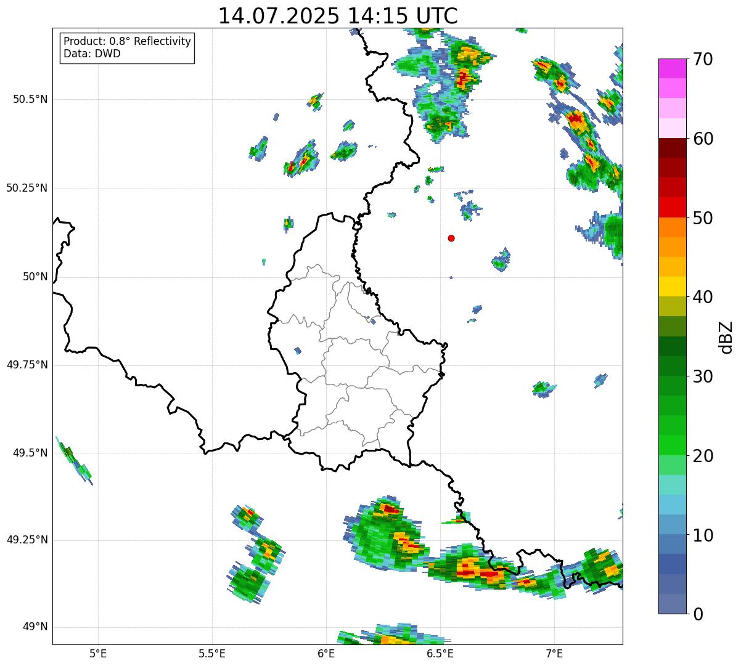The width and height of the screenshot is (741, 666).
Task: Click the colorbar tick label 10
Action: (x=703, y=535)
